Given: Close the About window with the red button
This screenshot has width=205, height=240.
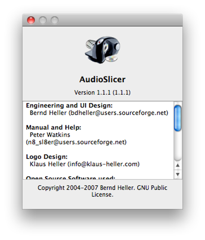Looking at the screenshot, I should tap(31, 21).
